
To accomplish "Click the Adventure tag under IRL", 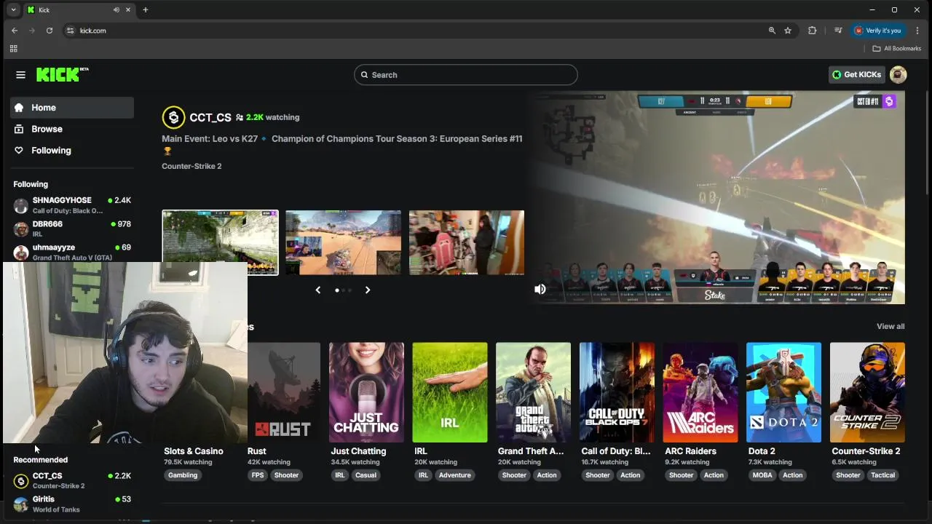I will pos(454,475).
